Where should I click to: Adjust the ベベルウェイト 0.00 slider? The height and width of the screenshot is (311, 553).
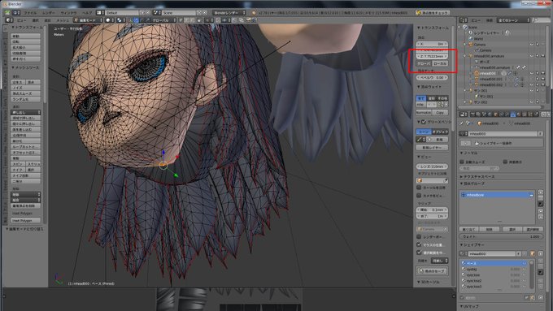click(x=432, y=77)
